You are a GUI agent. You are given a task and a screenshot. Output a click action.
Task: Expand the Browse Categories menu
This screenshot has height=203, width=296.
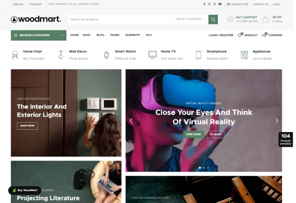(x=38, y=35)
